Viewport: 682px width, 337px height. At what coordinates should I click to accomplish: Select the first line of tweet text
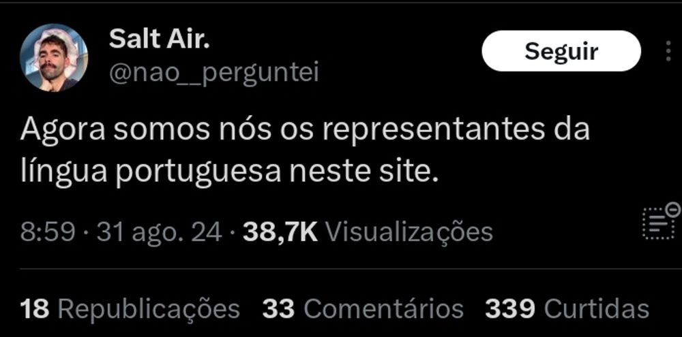[x=304, y=130]
